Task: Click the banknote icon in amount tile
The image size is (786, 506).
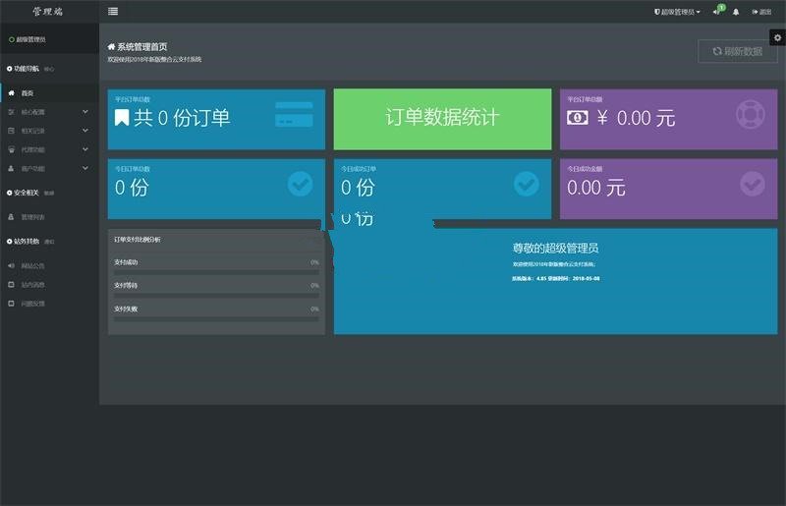Action: pyautogui.click(x=578, y=118)
